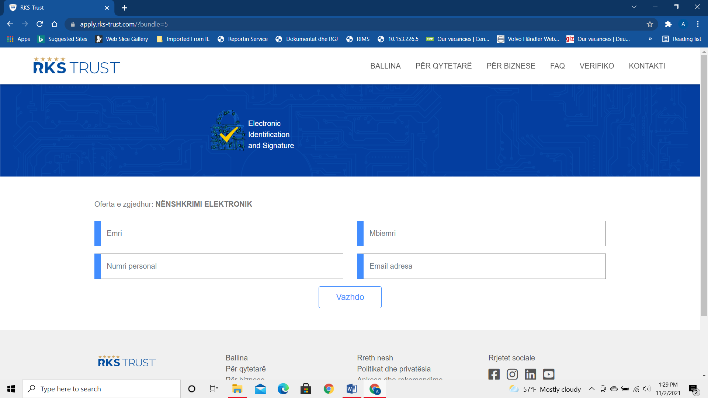Open the Facebook social icon in footer
708x398 pixels.
(x=494, y=374)
